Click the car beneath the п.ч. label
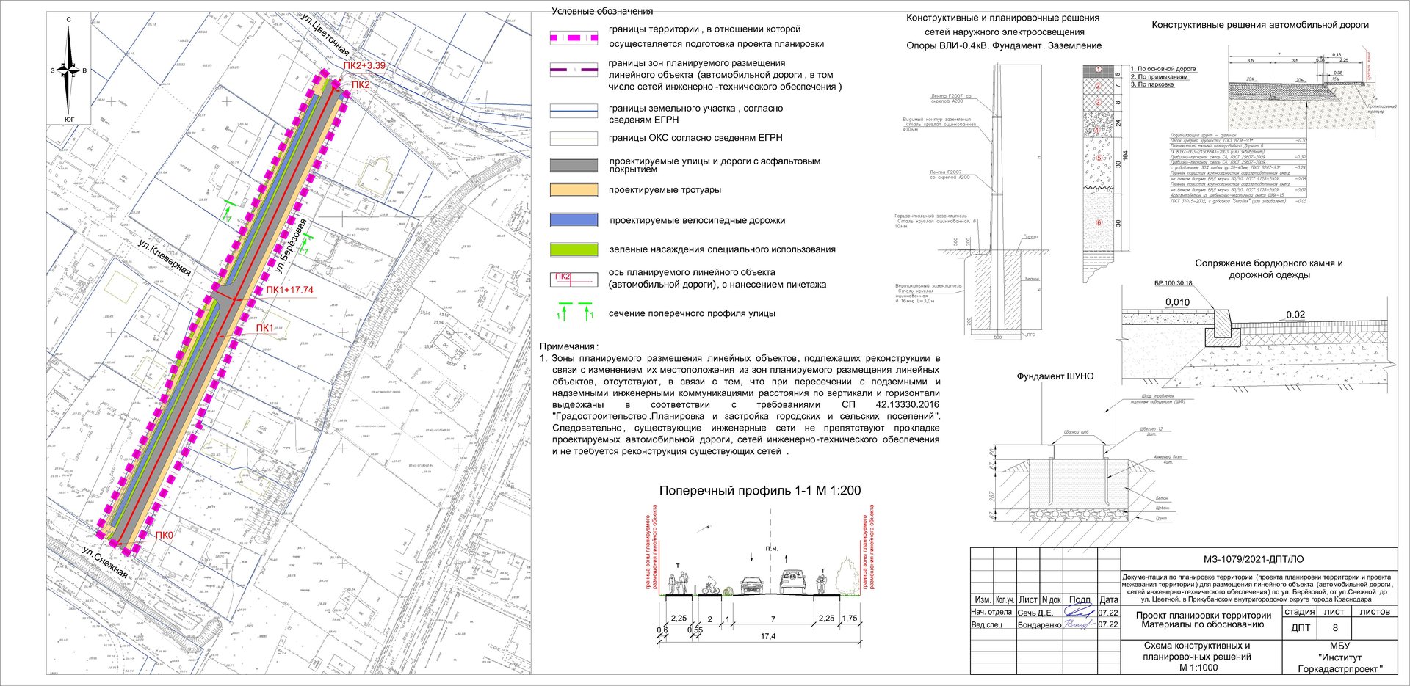The width and height of the screenshot is (1410, 686). click(x=792, y=583)
